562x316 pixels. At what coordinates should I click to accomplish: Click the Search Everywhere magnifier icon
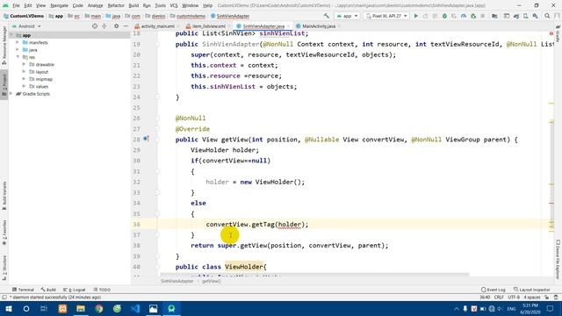point(547,16)
